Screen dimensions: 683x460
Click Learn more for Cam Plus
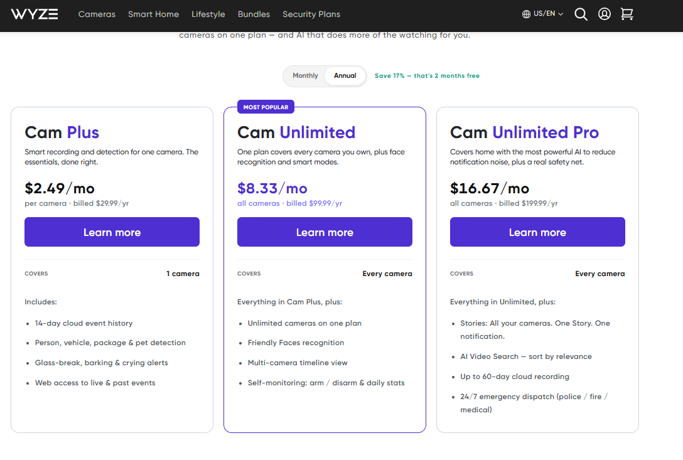click(x=112, y=232)
